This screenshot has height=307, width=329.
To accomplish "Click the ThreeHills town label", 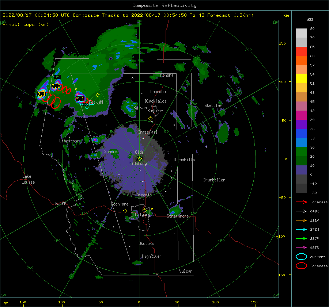I will [184, 160].
